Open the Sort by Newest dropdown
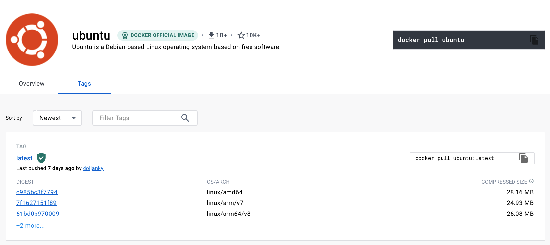The image size is (550, 245). (x=57, y=118)
